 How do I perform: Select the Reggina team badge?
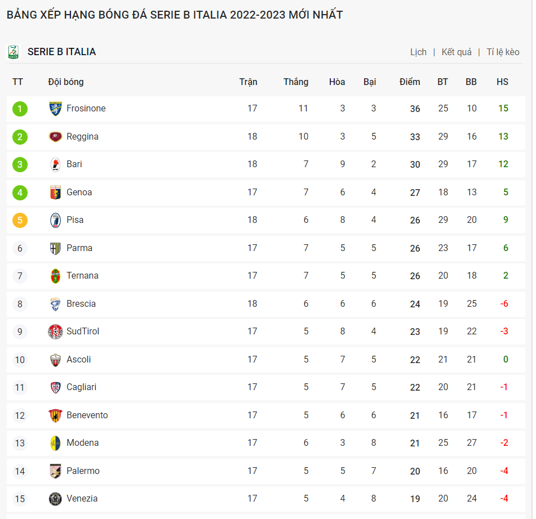tap(55, 137)
